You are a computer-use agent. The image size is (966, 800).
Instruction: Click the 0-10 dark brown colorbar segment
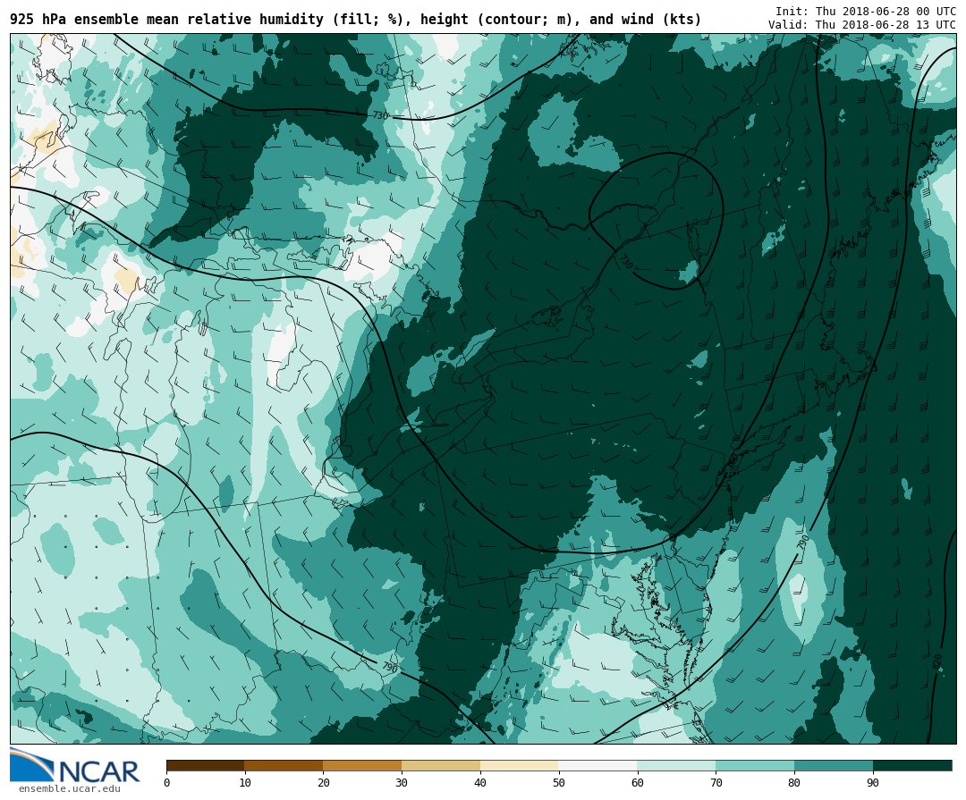[x=206, y=765]
